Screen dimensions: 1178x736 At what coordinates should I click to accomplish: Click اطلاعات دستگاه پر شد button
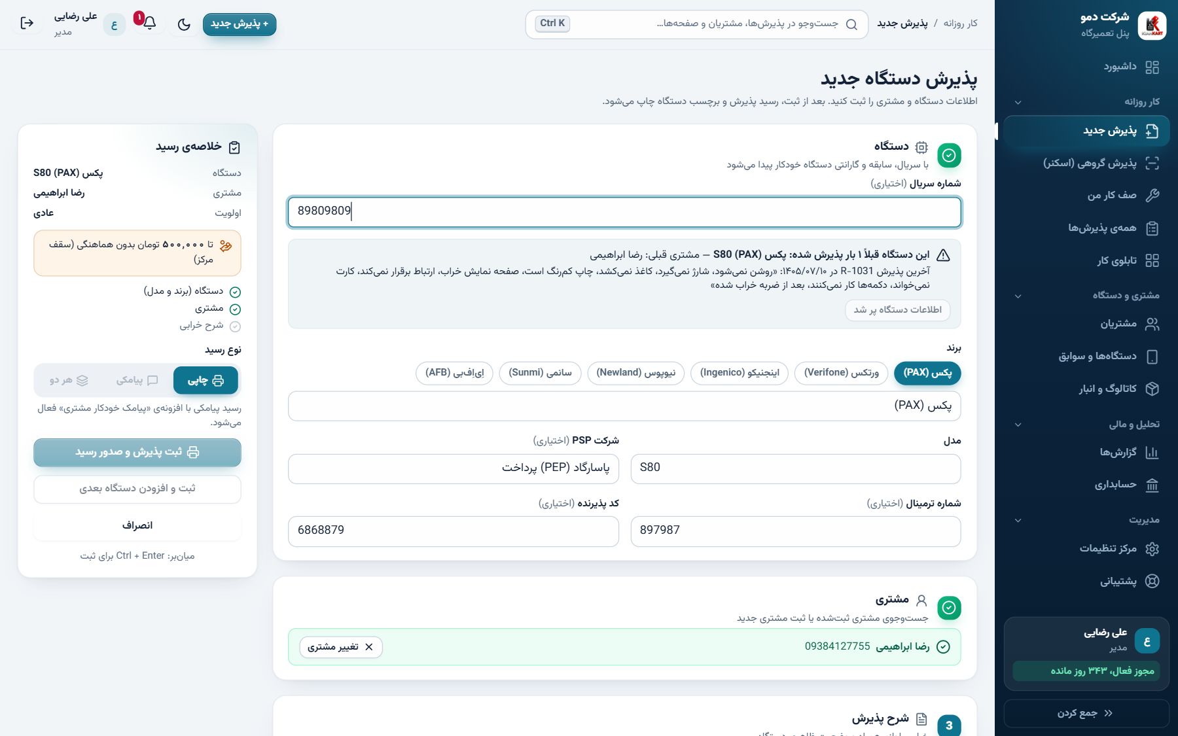(x=897, y=310)
